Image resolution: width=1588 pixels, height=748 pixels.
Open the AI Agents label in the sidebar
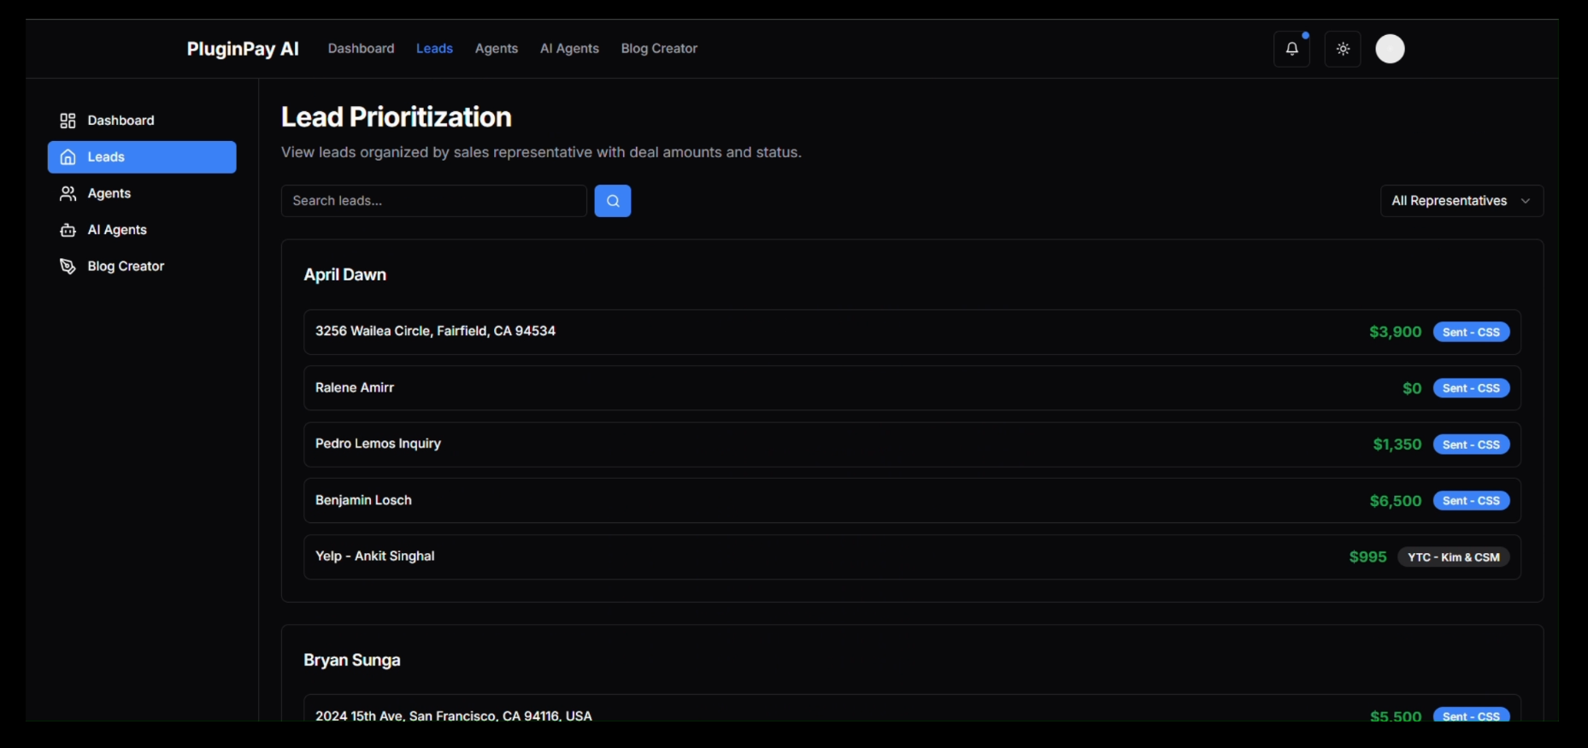117,230
